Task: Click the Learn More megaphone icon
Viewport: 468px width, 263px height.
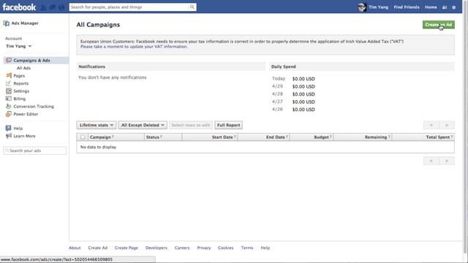Action: (x=8, y=136)
